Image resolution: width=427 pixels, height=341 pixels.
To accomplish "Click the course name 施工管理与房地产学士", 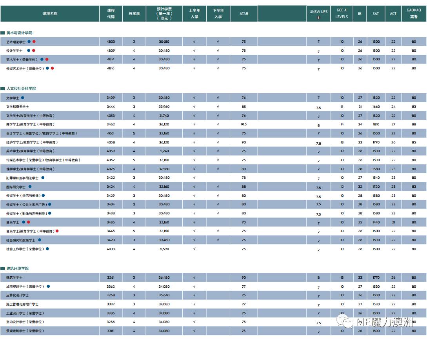I will pyautogui.click(x=22, y=304).
